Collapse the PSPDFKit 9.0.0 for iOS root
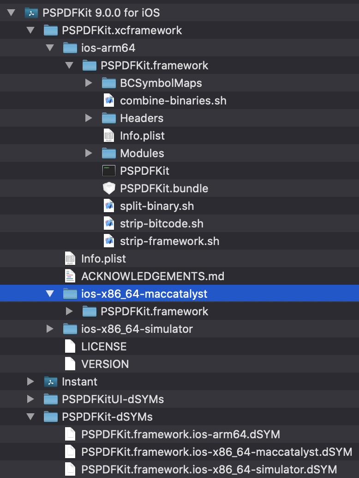Image resolution: width=359 pixels, height=478 pixels. point(11,12)
